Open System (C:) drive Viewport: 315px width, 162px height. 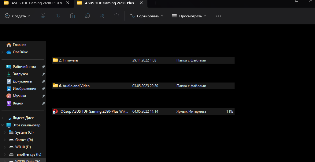tap(24, 132)
